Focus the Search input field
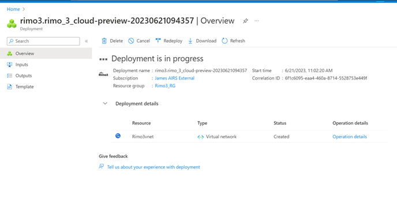Image resolution: width=397 pixels, height=211 pixels. (43, 41)
